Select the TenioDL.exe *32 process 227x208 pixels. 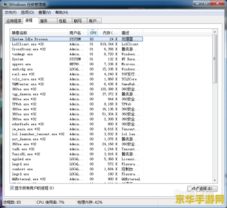pyautogui.click(x=77, y=154)
